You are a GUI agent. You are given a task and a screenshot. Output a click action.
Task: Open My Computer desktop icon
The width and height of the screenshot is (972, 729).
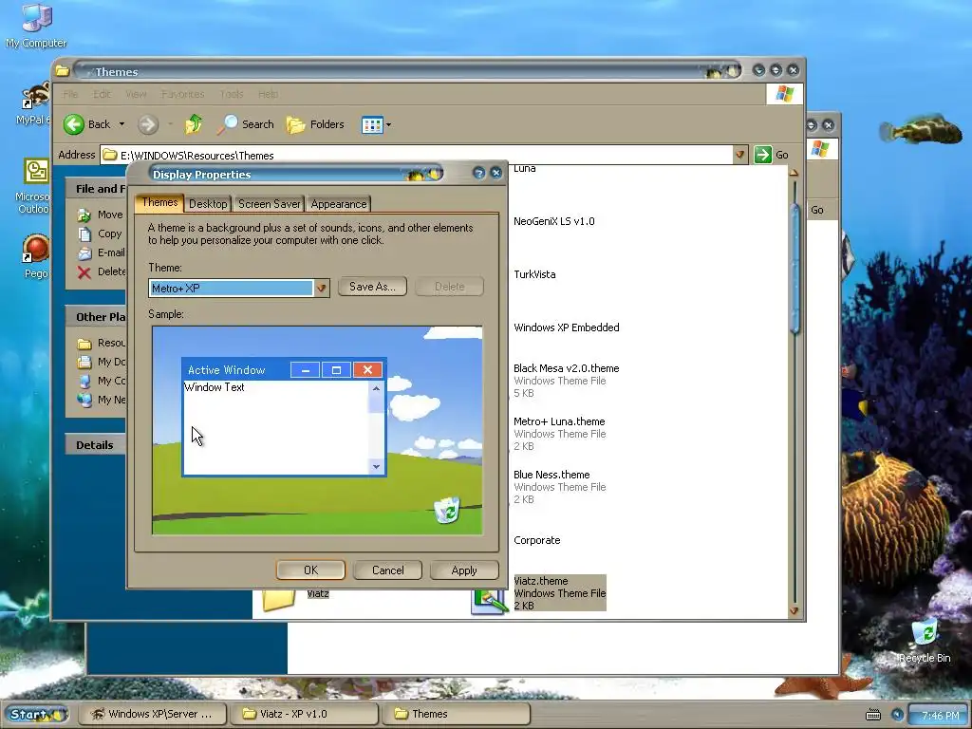click(36, 26)
